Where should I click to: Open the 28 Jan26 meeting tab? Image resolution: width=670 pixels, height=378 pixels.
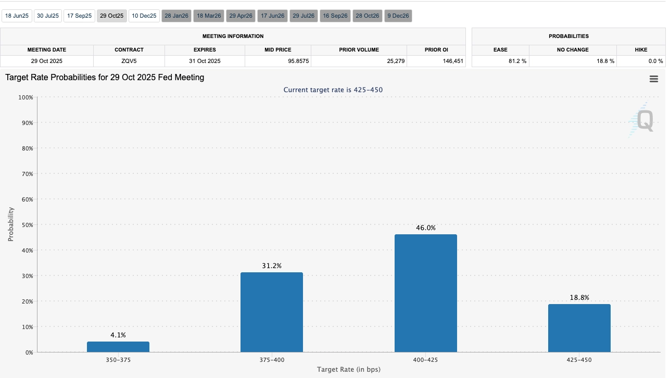(176, 16)
